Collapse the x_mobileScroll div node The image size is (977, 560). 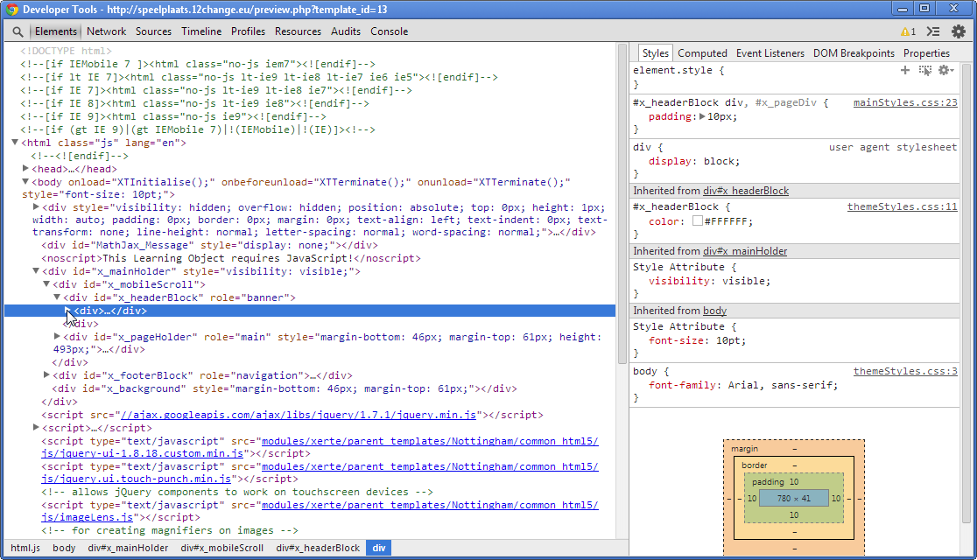[x=46, y=284]
